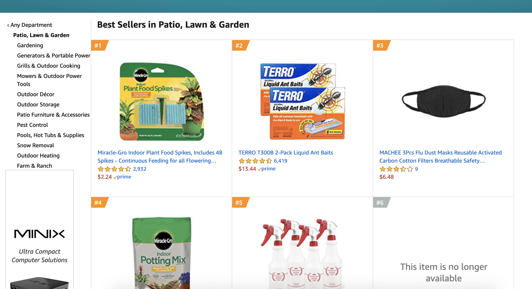Viewport: 532px width, 289px height.
Task: Choose Pools, Hot Tubs & Supplies
Action: click(x=51, y=135)
